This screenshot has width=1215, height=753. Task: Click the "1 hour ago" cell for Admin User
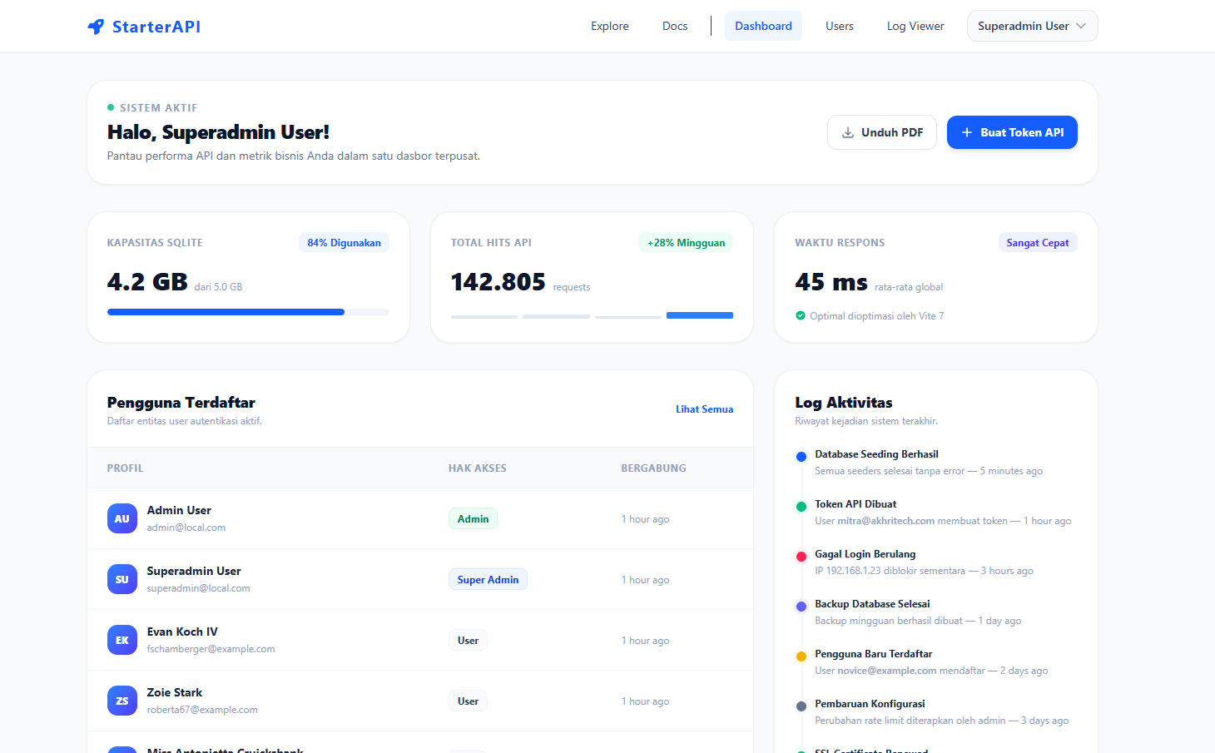coord(645,519)
